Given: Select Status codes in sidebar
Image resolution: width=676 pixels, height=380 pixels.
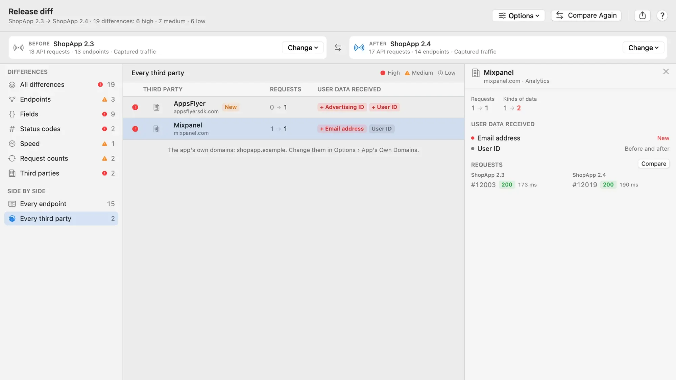Looking at the screenshot, I should pos(61,129).
